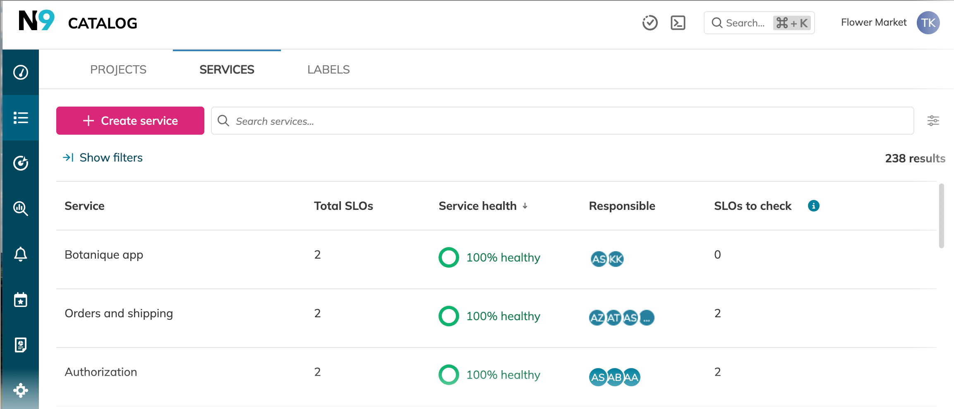Open the TK user avatar menu
The image size is (954, 409).
click(x=928, y=23)
